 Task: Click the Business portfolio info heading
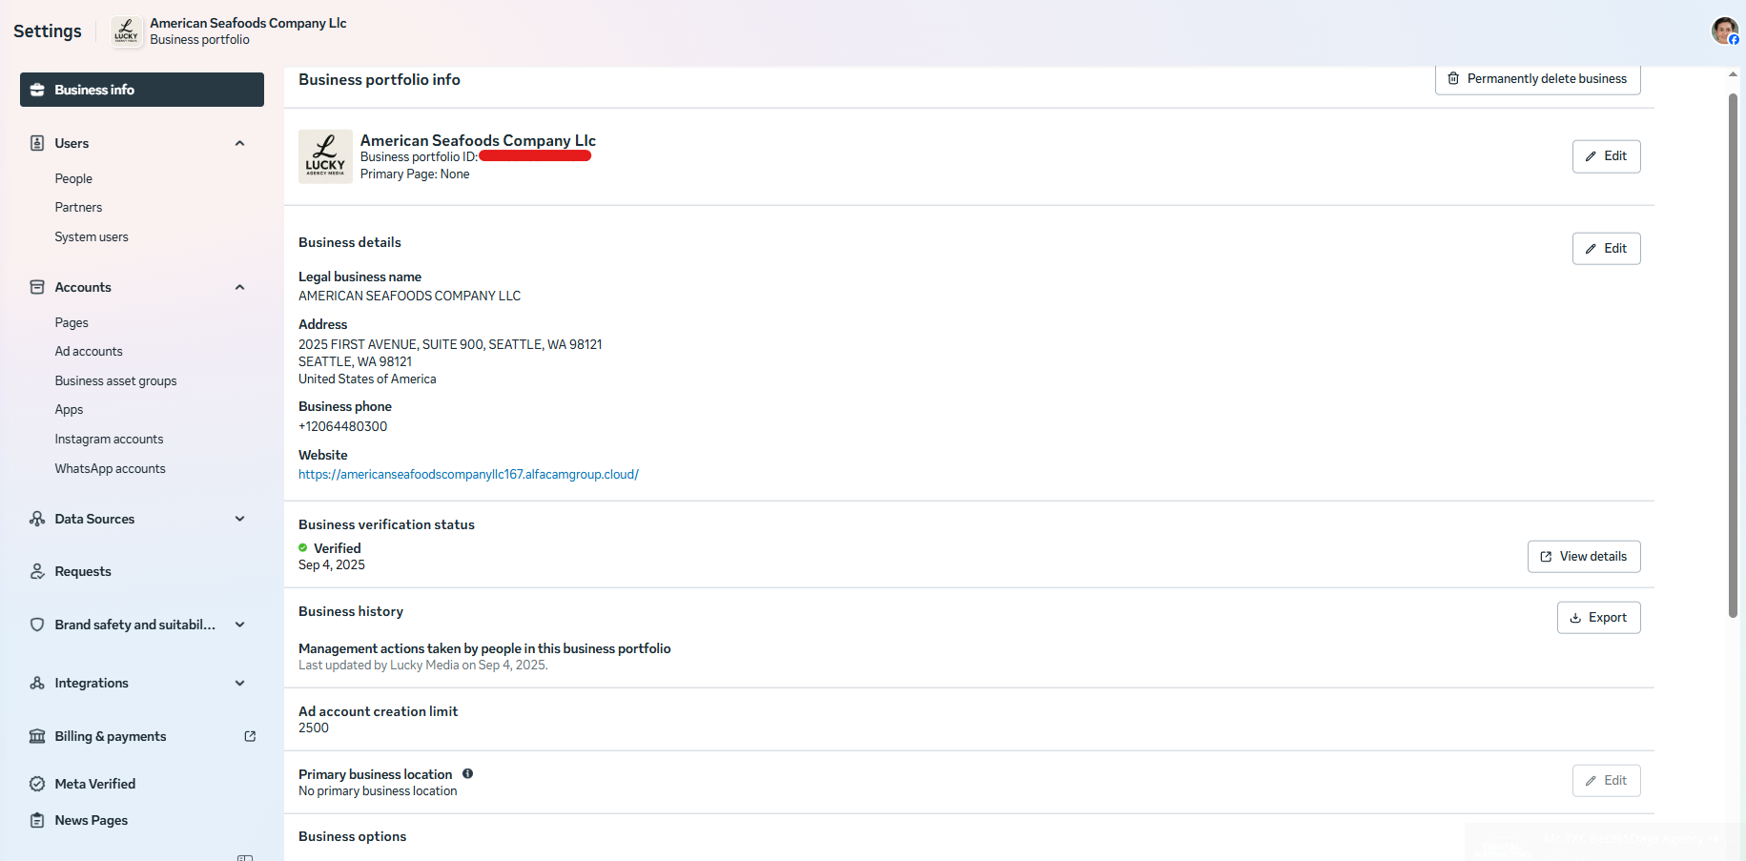tap(380, 80)
